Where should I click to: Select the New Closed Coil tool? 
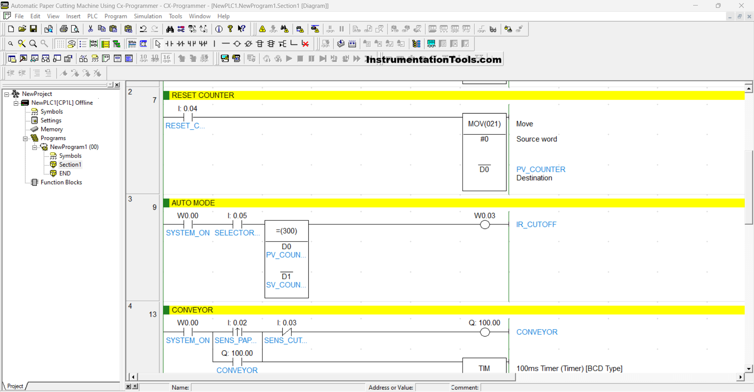249,44
